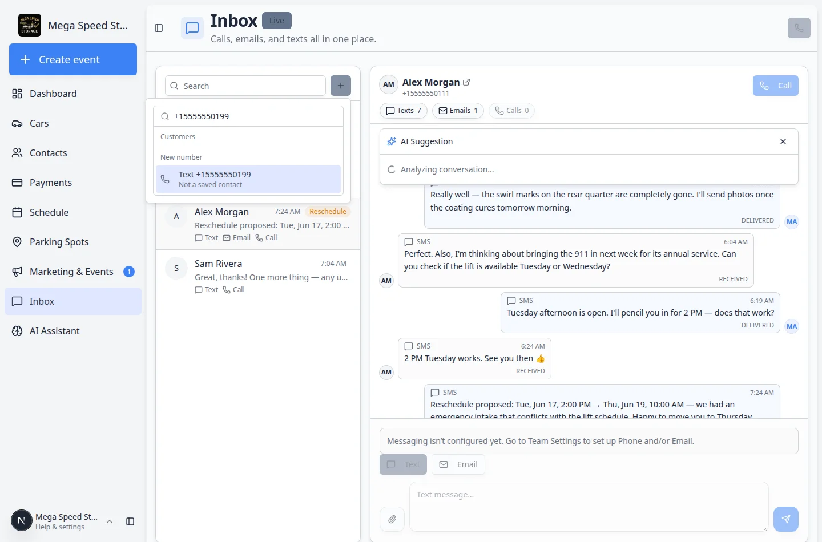Image resolution: width=822 pixels, height=542 pixels.
Task: Click the Alex Morgan name in header
Action: click(x=431, y=82)
